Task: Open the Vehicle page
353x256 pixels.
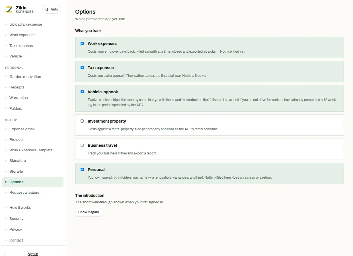Action: 33,56
